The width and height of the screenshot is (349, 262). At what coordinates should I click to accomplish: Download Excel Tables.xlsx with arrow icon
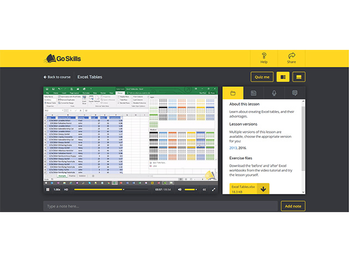click(x=263, y=189)
